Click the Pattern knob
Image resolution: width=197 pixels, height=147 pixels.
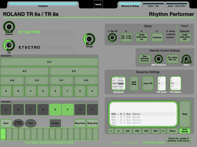coord(9,27)
